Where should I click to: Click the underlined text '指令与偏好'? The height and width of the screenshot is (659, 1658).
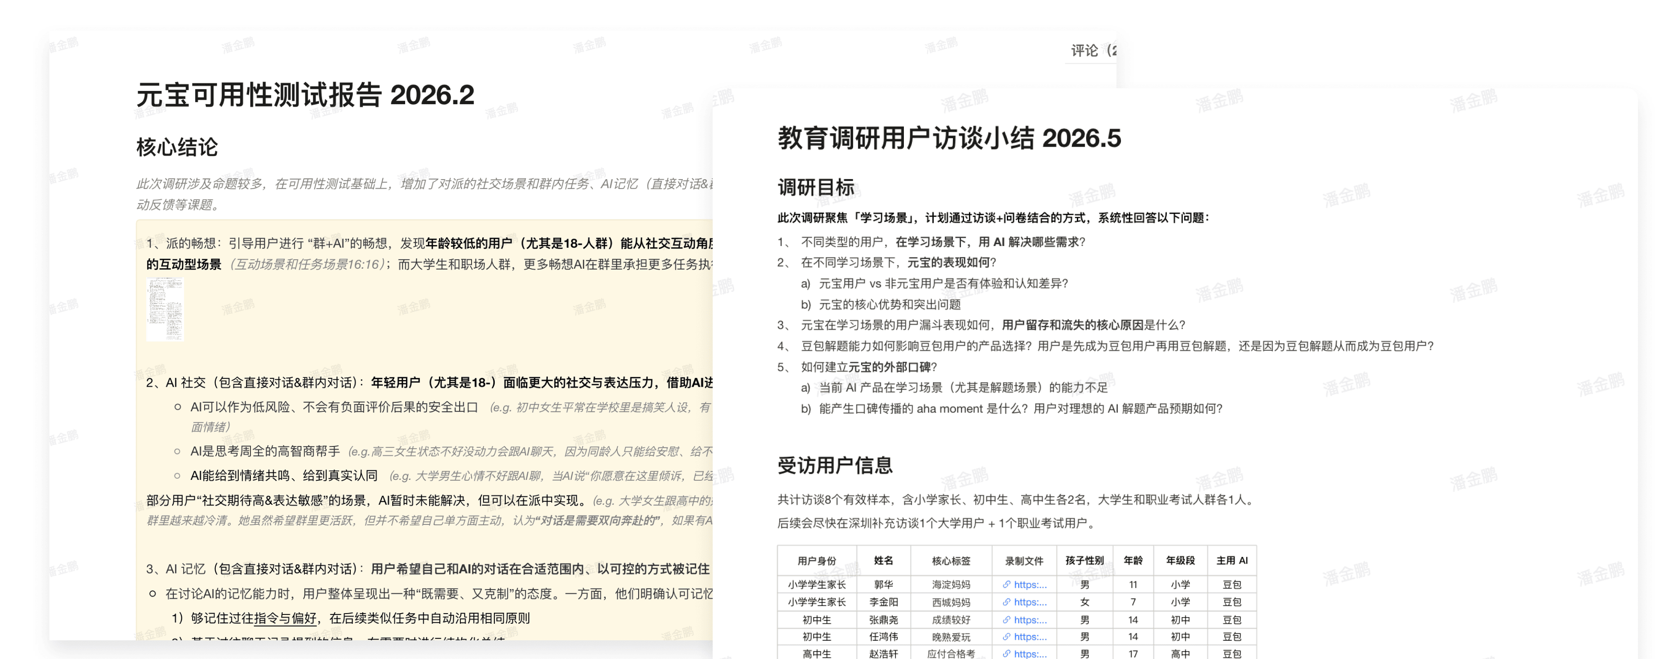click(x=285, y=618)
